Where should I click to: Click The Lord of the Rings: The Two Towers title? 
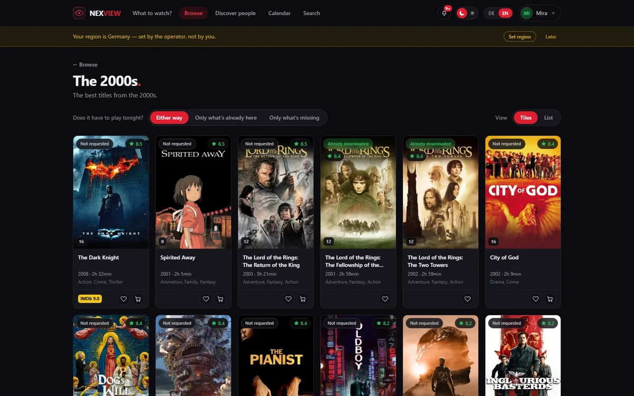435,261
